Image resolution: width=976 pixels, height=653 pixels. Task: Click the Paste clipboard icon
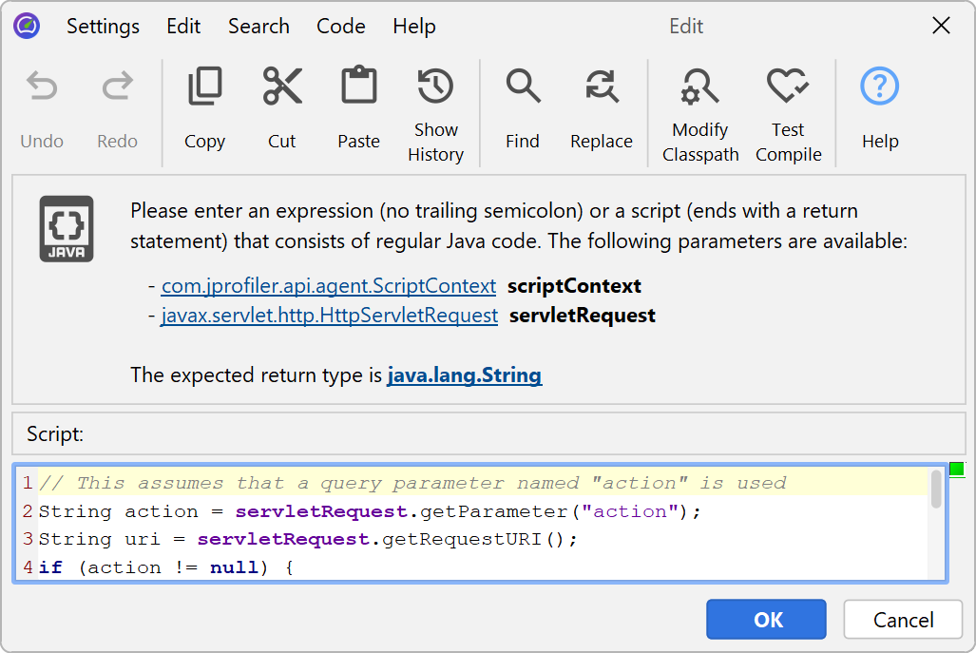358,87
